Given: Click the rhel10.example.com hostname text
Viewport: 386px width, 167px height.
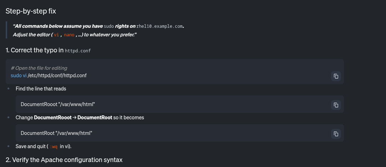Looking at the screenshot, I should point(160,26).
